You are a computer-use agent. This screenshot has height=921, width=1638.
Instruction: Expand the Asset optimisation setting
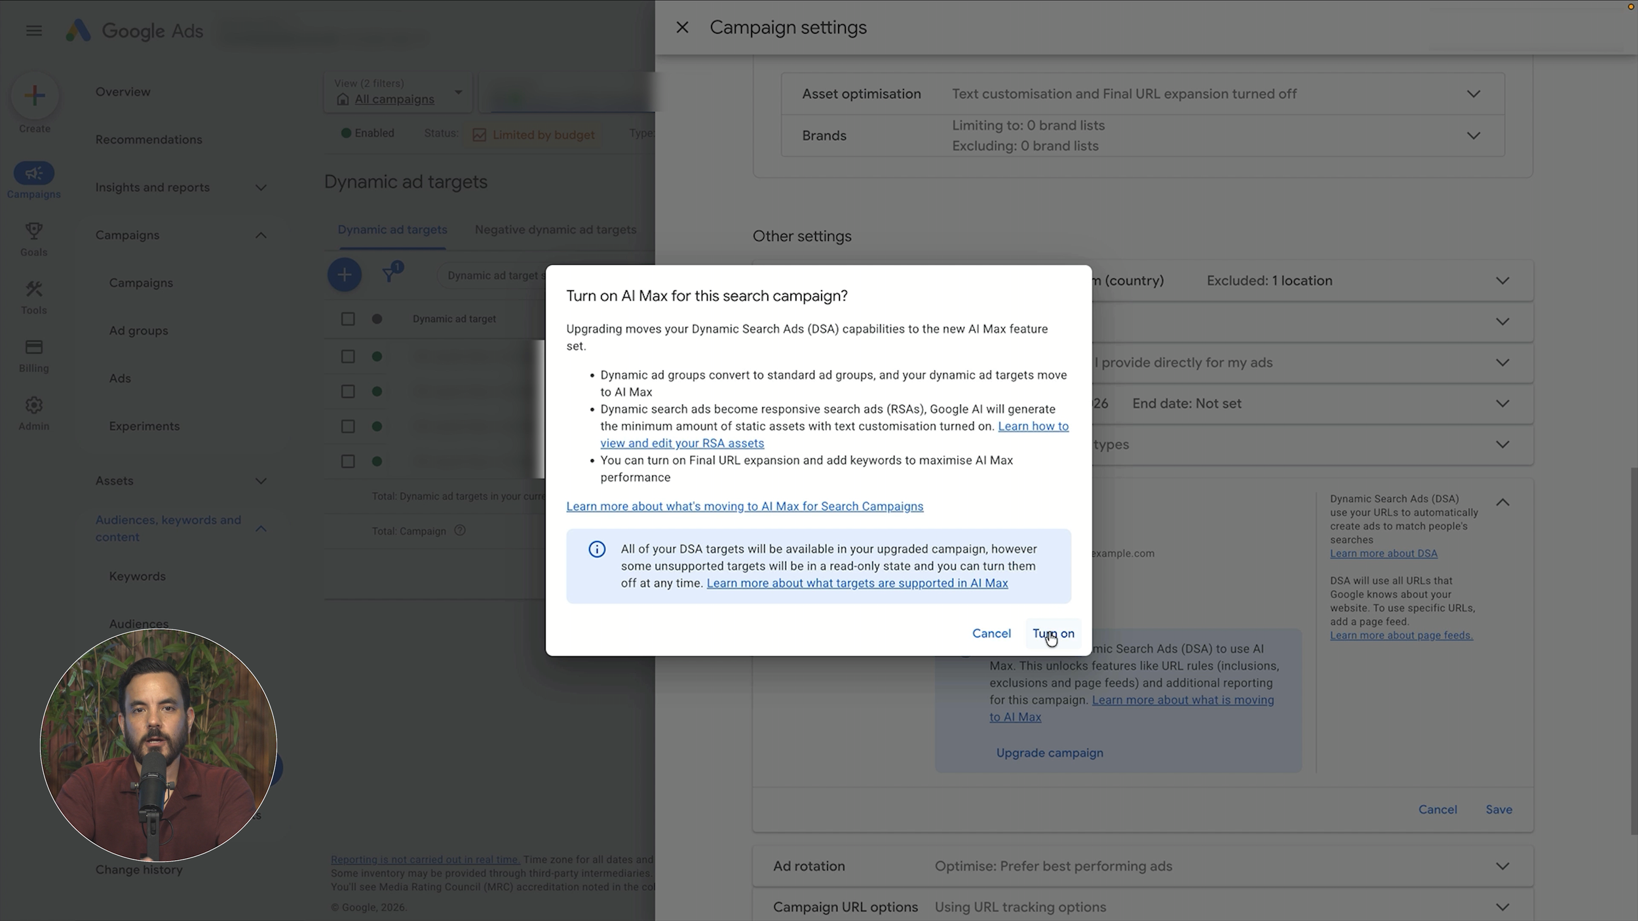(x=1474, y=94)
